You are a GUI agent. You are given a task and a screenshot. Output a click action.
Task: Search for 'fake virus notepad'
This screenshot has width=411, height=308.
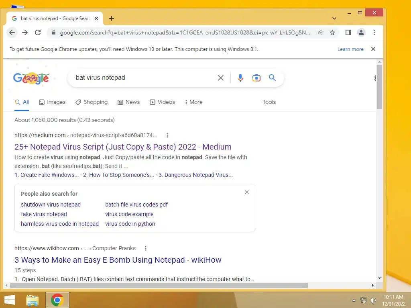point(44,214)
